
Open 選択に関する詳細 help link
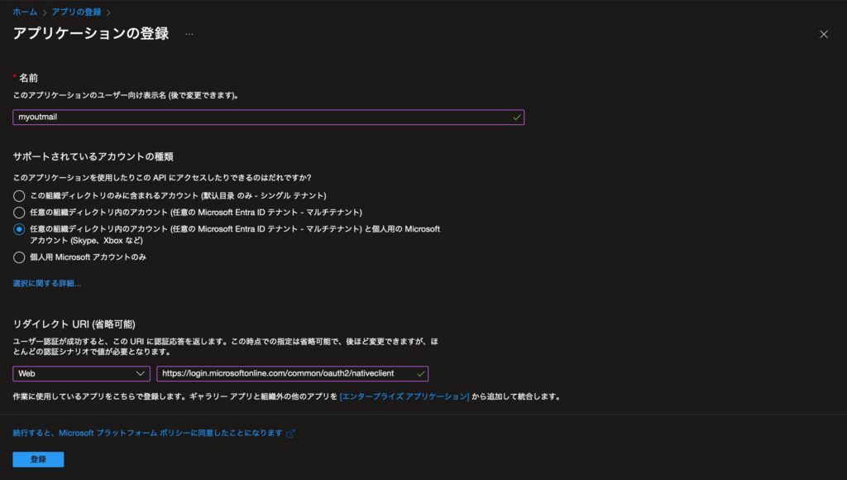click(46, 283)
